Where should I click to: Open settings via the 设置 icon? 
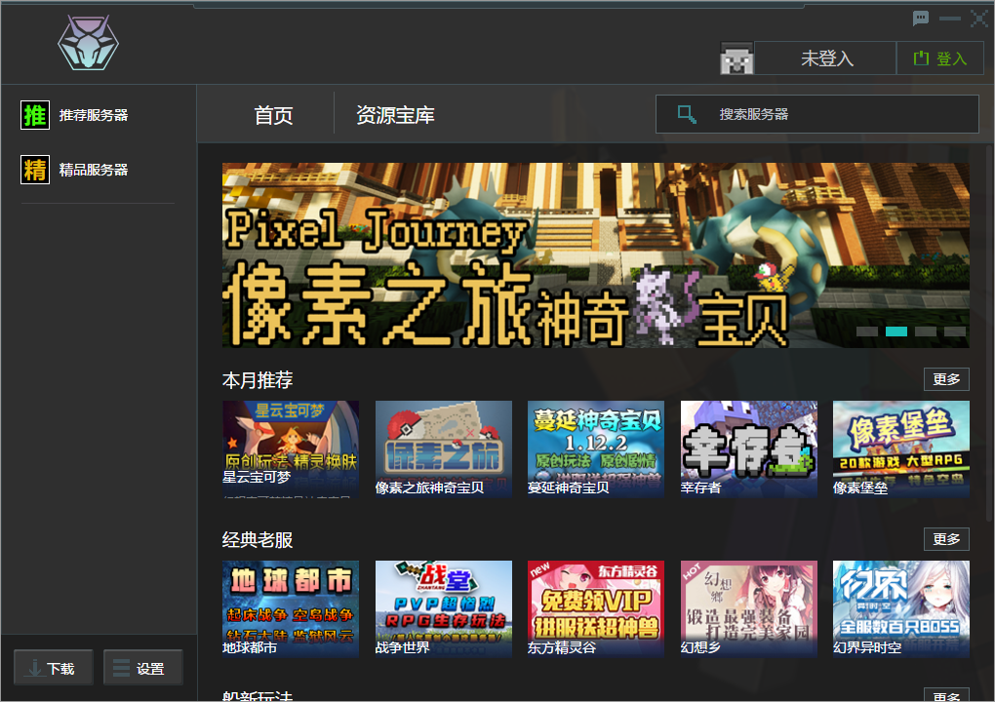tap(120, 667)
